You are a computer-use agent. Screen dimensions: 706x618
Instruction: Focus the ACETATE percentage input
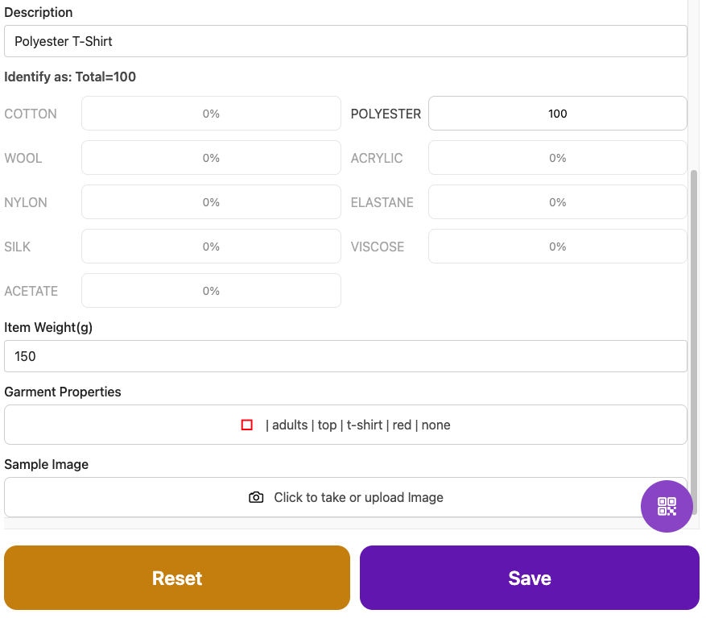(211, 291)
